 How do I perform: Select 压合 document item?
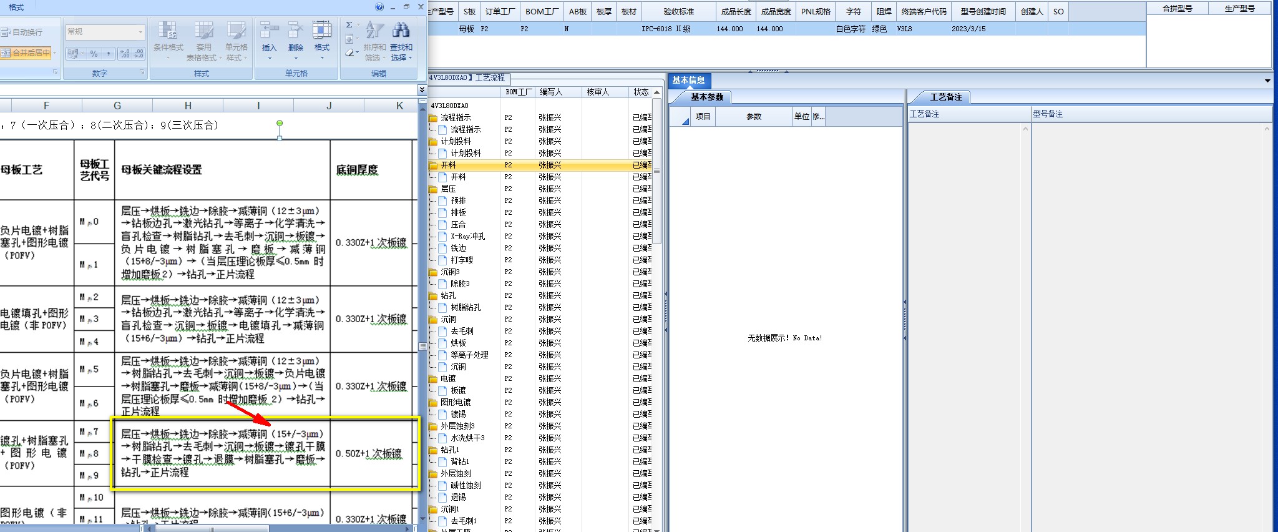(458, 224)
